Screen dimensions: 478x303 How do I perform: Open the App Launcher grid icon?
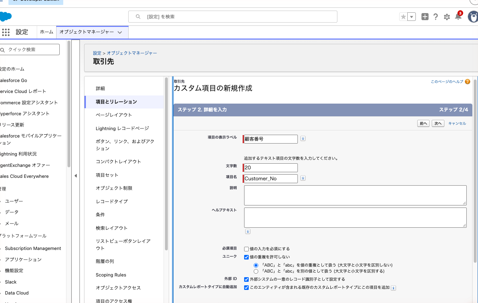point(6,32)
